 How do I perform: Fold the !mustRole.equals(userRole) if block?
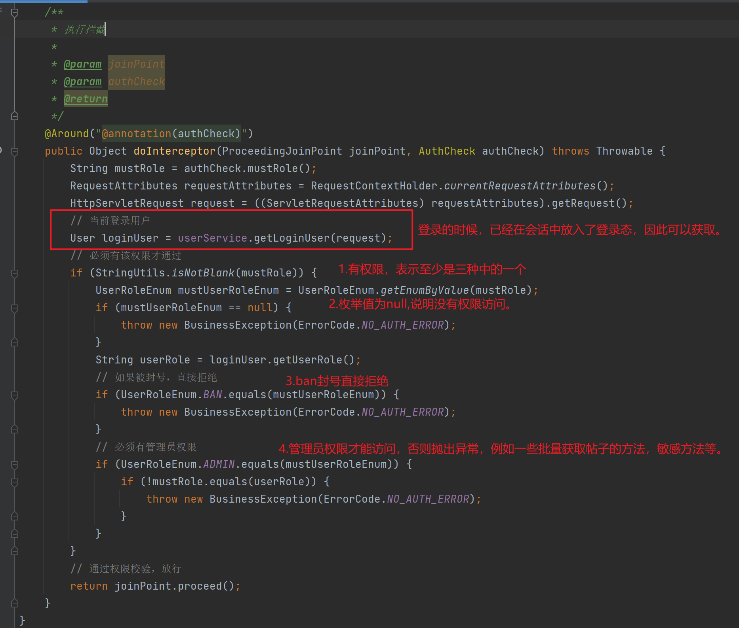15,482
